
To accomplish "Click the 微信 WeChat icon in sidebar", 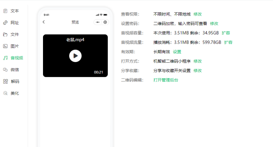I will (5, 70).
